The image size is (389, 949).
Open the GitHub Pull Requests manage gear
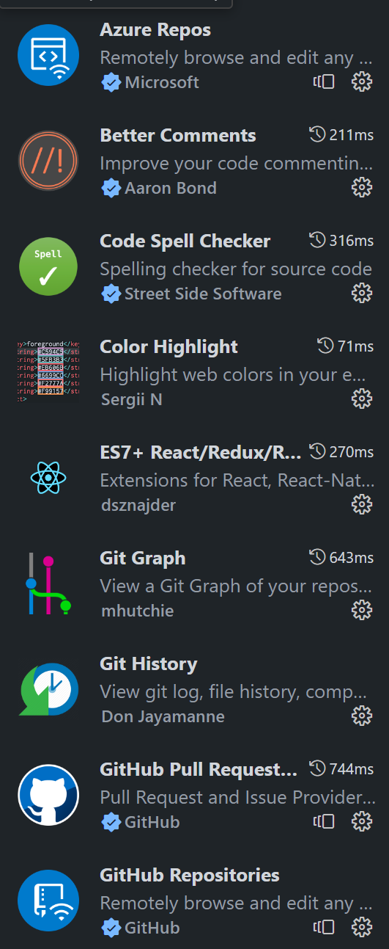tap(362, 821)
